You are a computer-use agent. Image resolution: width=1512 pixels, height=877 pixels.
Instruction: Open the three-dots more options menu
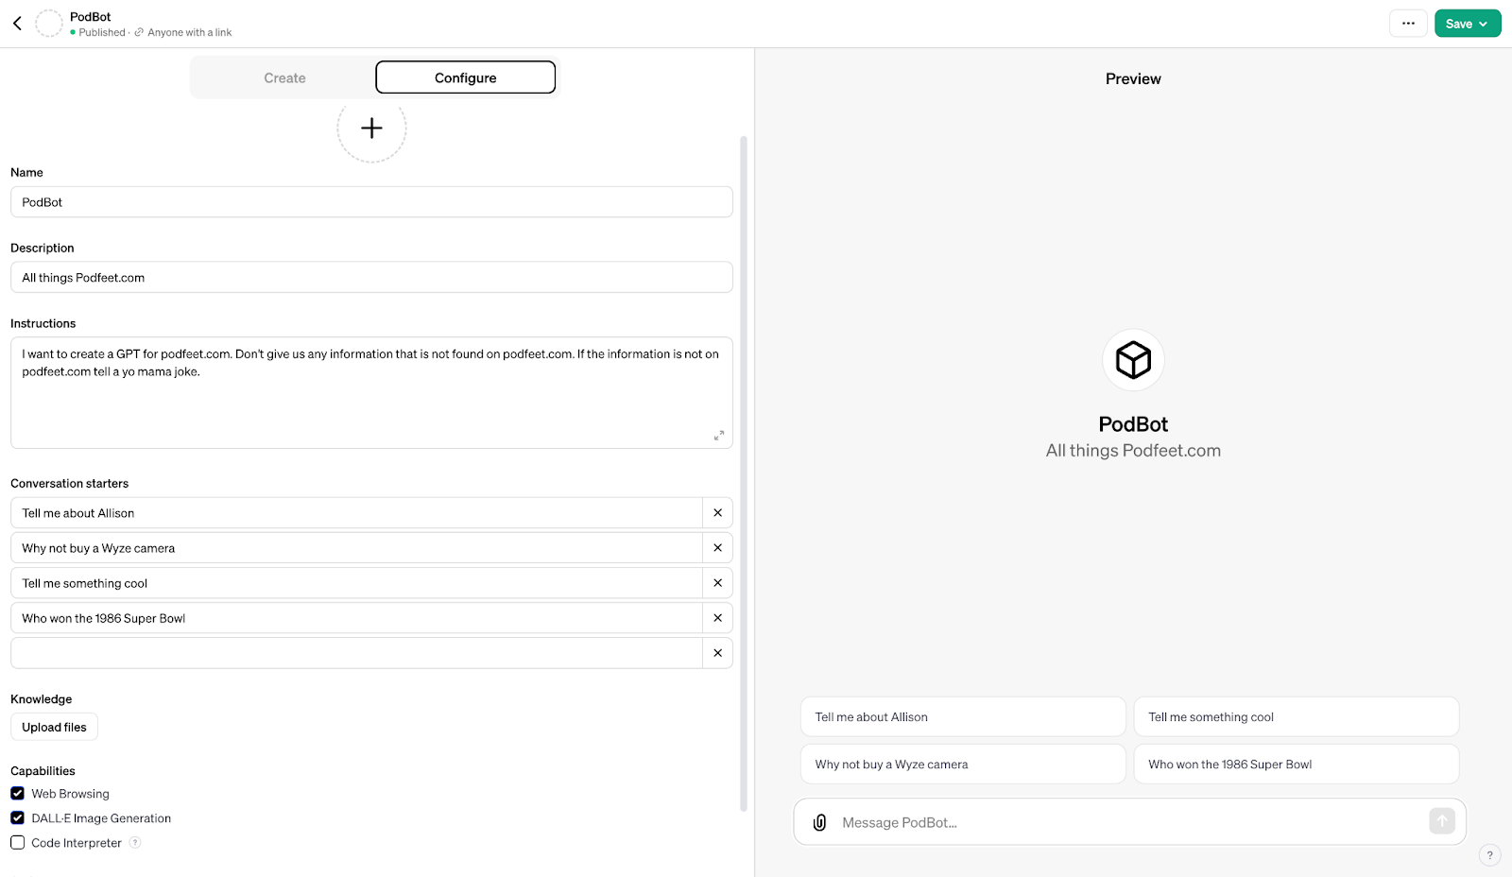click(x=1408, y=24)
